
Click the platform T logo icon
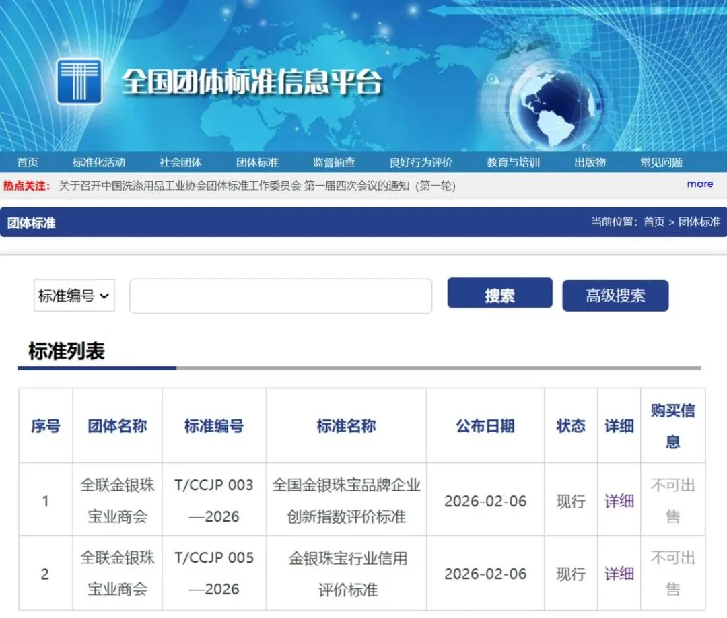[x=79, y=81]
